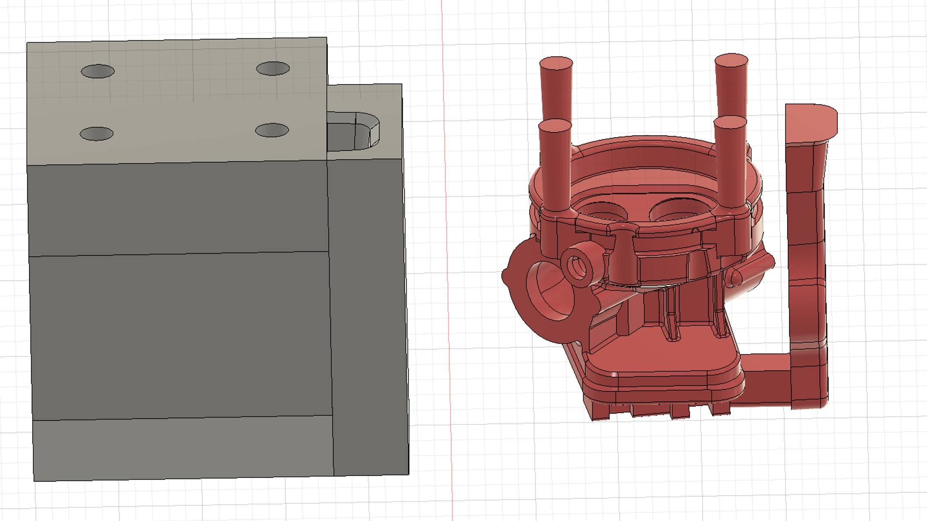The height and width of the screenshot is (521, 927).
Task: Select the back-left red cylindrical pin top
Action: tap(556, 63)
